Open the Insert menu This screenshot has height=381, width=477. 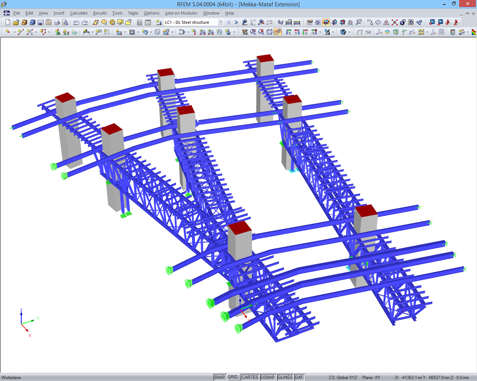click(59, 13)
